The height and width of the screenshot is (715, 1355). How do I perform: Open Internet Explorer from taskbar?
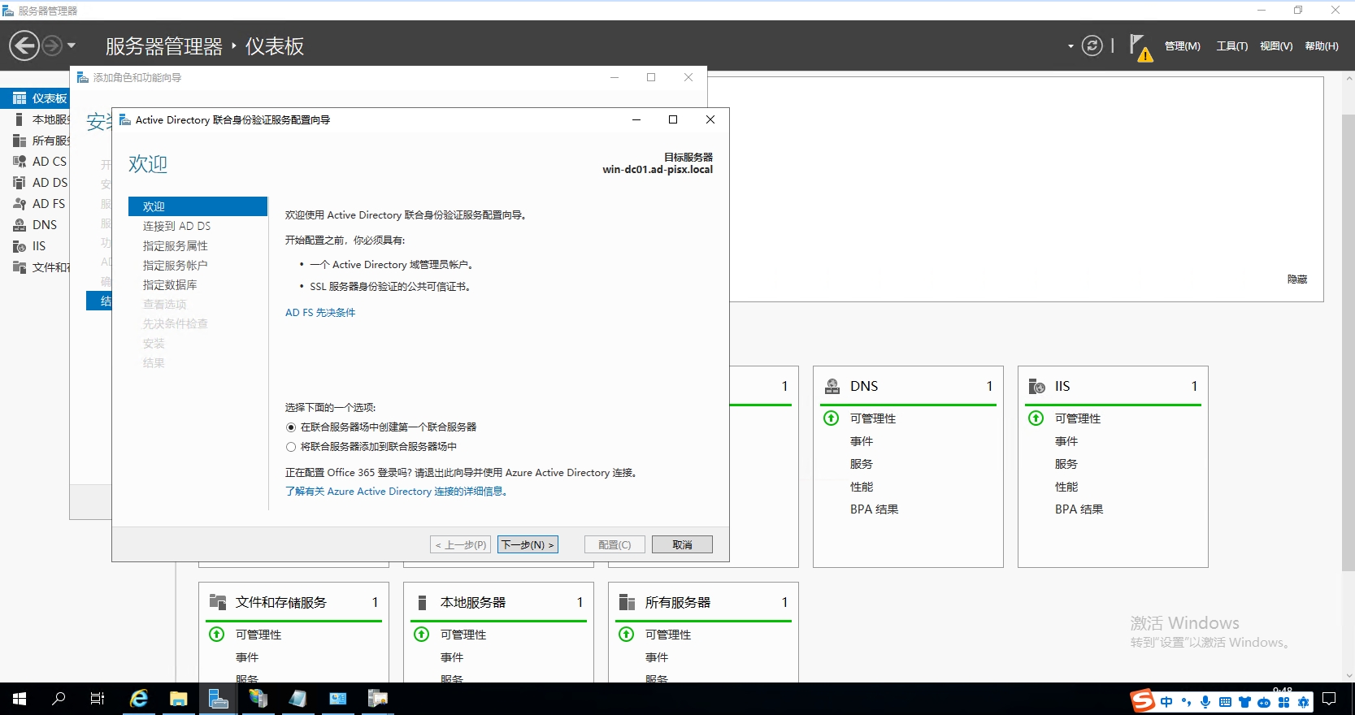[139, 699]
